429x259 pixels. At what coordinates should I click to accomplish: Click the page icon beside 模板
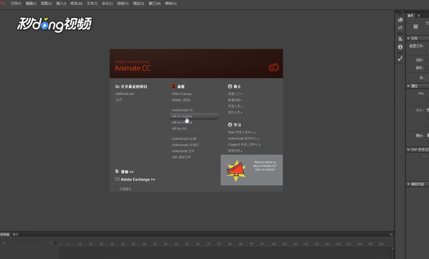[117, 171]
